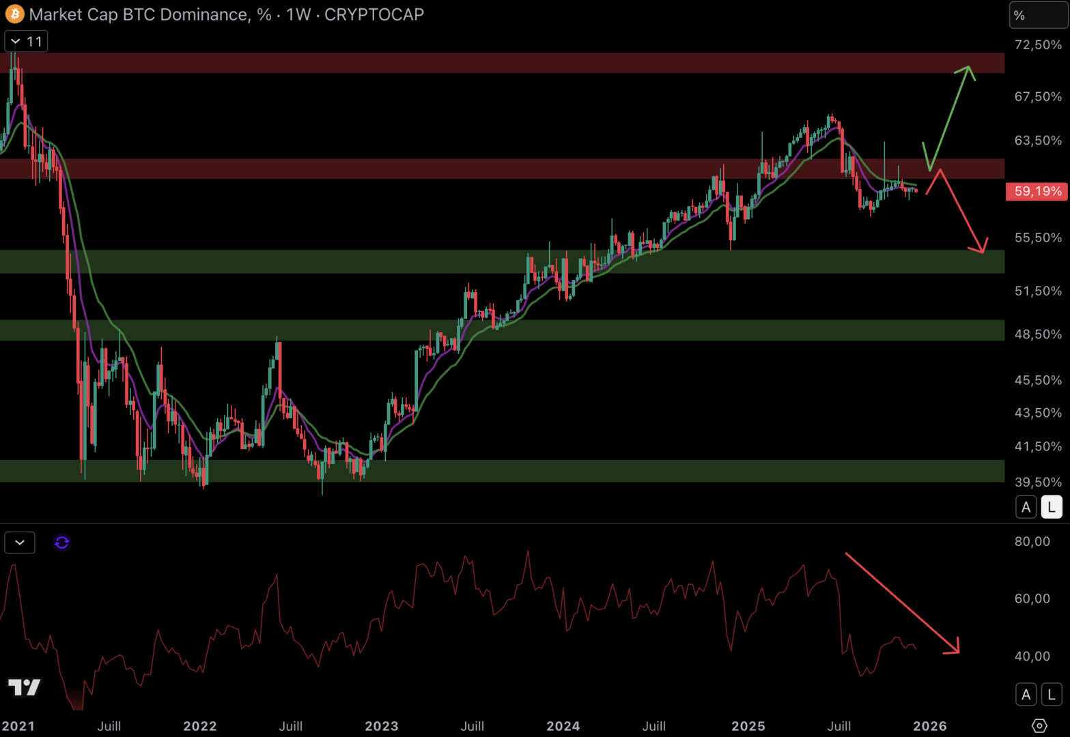
Task: Click the purple refresh icon in the indicator pane
Action: point(62,543)
